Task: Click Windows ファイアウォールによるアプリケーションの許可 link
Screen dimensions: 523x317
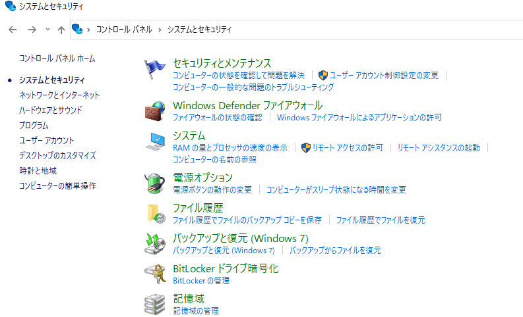Action: pyautogui.click(x=359, y=118)
